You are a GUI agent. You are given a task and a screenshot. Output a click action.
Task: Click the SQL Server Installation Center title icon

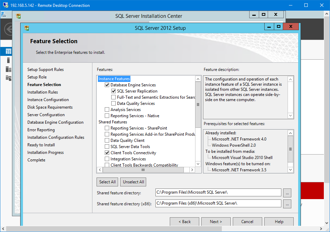[x=18, y=16]
